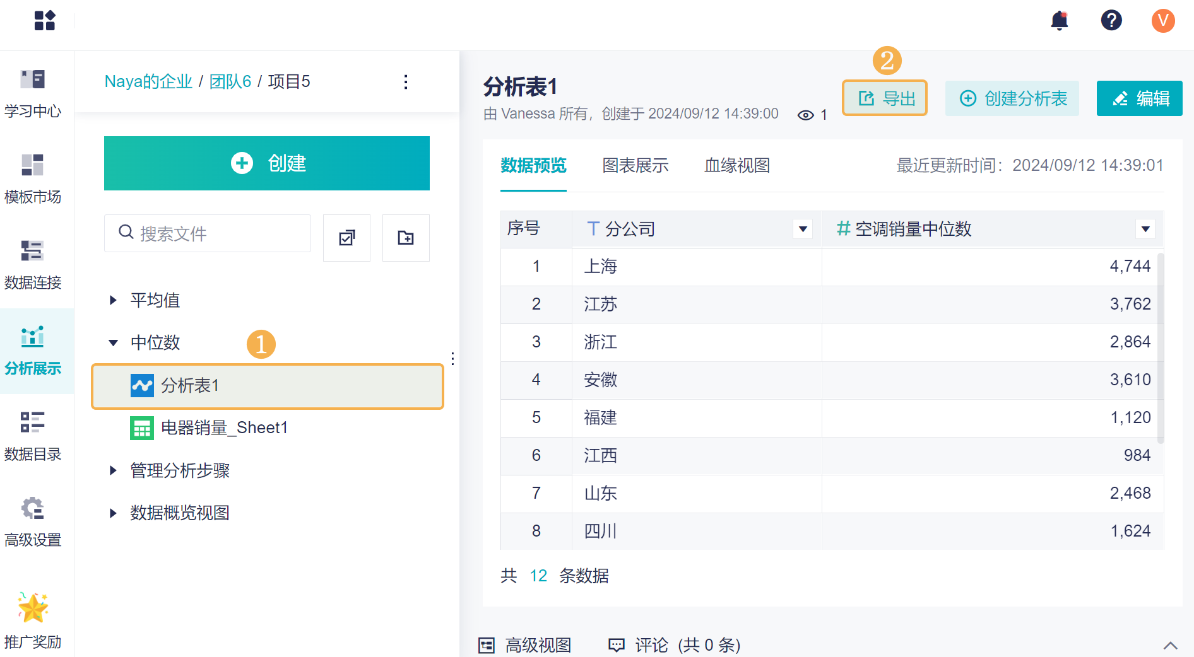Viewport: 1194px width, 657px height.
Task: Open 数据连接 sidebar section
Action: pyautogui.click(x=33, y=265)
